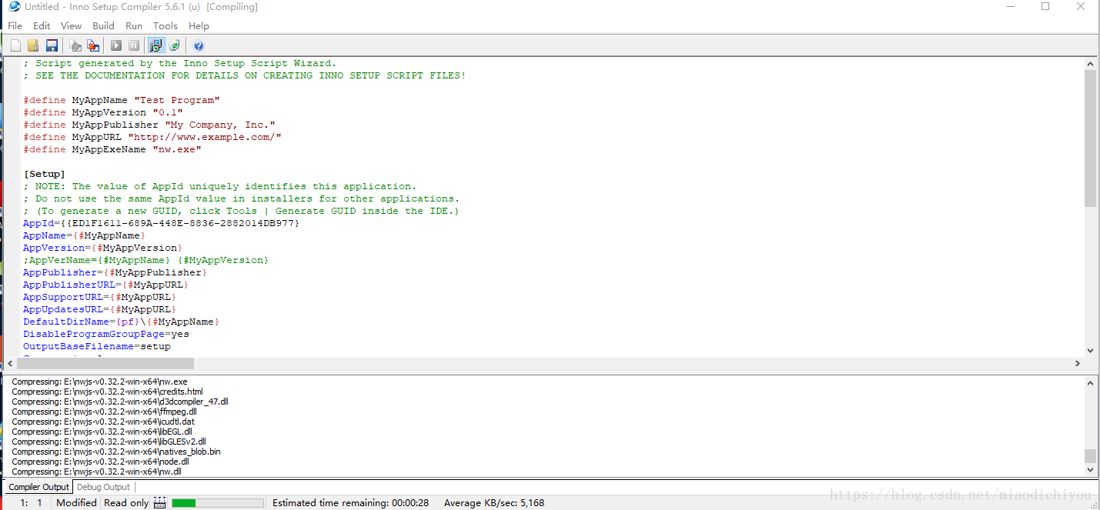1100x510 pixels.
Task: Click the #define MyAppURL line
Action: coord(152,137)
